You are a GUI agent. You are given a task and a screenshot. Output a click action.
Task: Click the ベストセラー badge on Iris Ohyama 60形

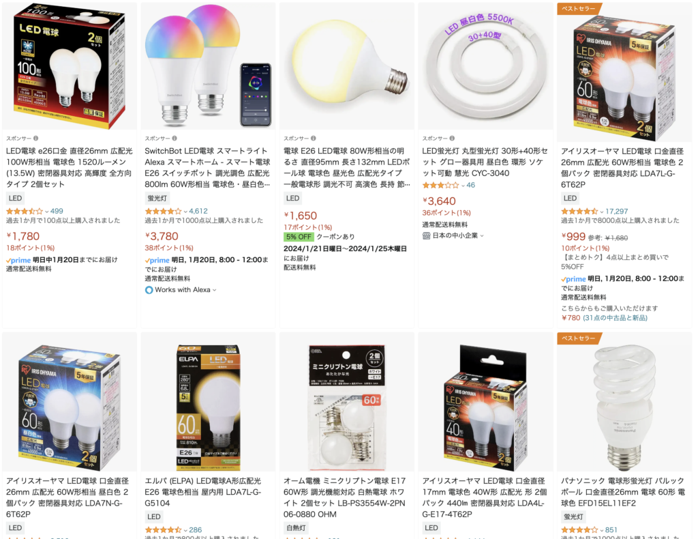[x=579, y=8]
